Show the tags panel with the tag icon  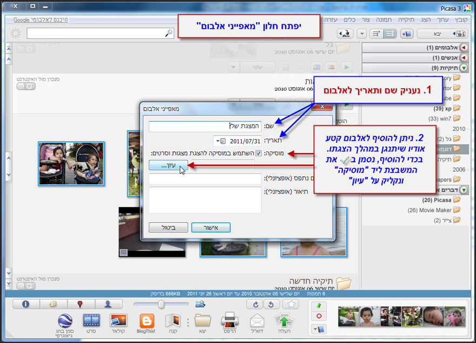point(53,304)
